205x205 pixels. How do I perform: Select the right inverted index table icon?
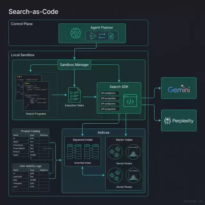click(91, 152)
